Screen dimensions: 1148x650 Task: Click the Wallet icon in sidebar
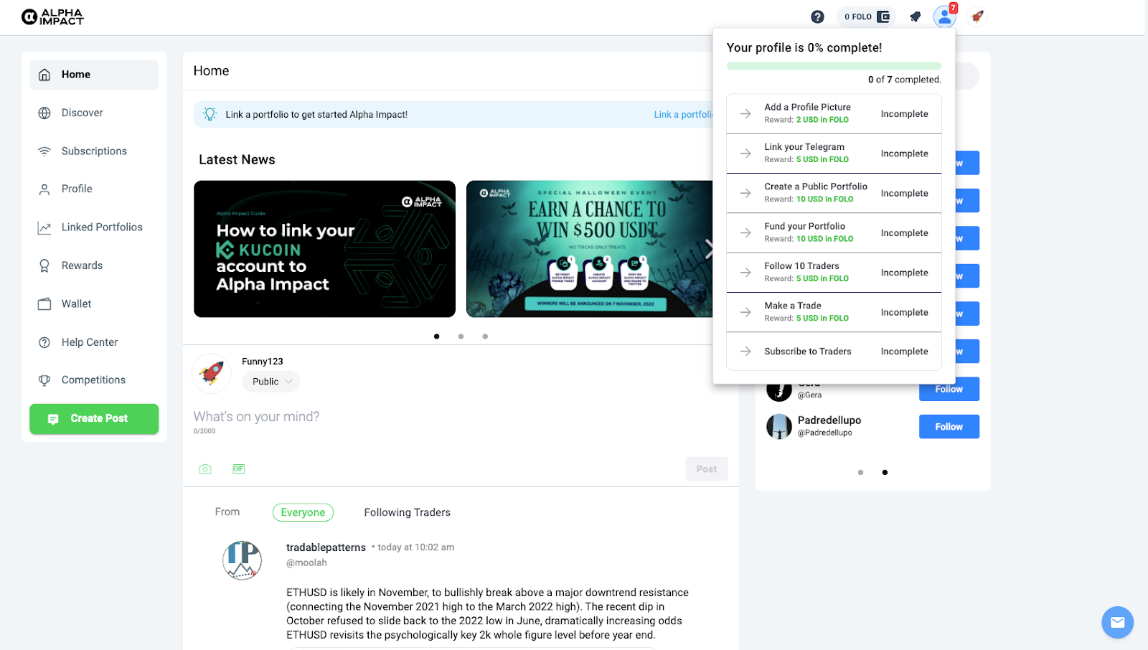pyautogui.click(x=44, y=304)
